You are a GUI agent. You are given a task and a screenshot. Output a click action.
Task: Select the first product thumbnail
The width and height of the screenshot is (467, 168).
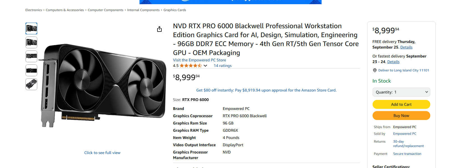(x=31, y=28)
